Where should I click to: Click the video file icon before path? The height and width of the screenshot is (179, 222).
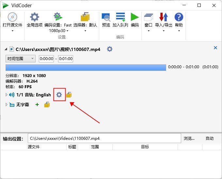click(12, 49)
